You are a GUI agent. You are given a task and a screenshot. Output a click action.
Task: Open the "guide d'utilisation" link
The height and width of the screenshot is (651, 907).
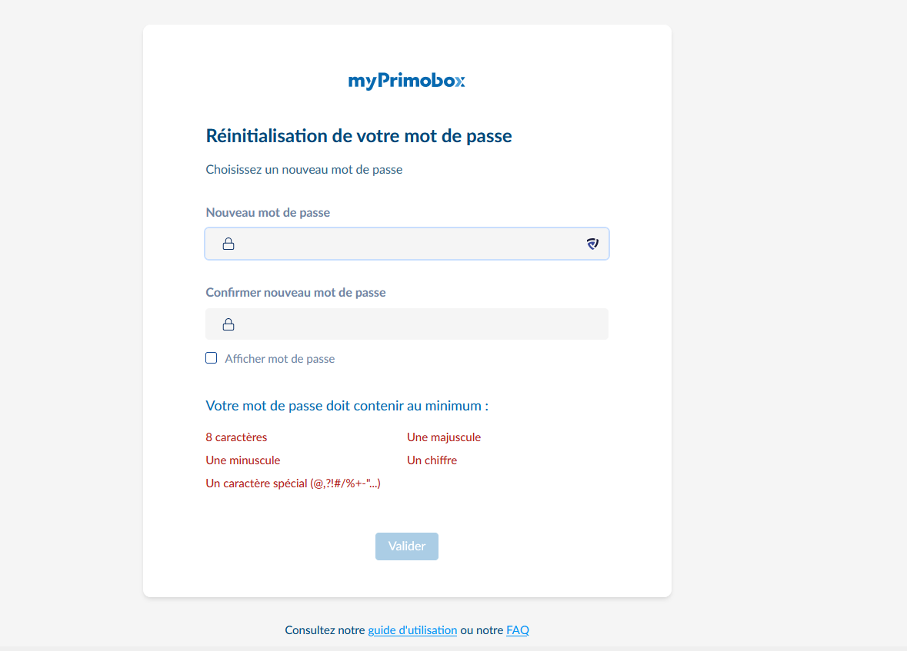(x=412, y=630)
